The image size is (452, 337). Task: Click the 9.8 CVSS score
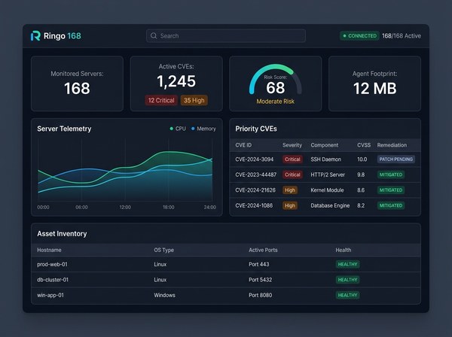(361, 175)
